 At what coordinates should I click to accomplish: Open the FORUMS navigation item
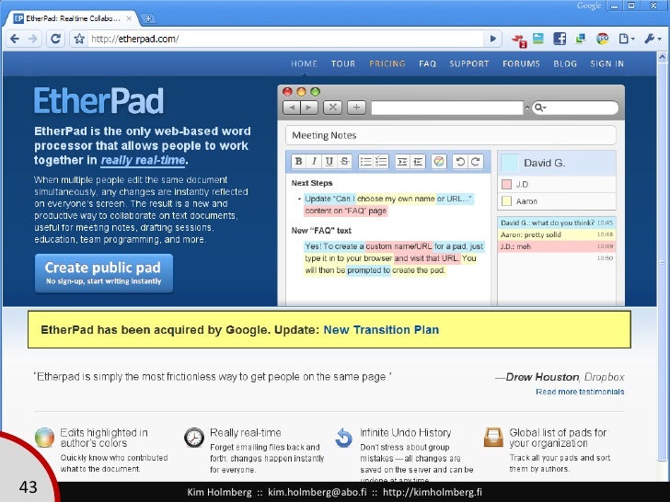click(521, 63)
